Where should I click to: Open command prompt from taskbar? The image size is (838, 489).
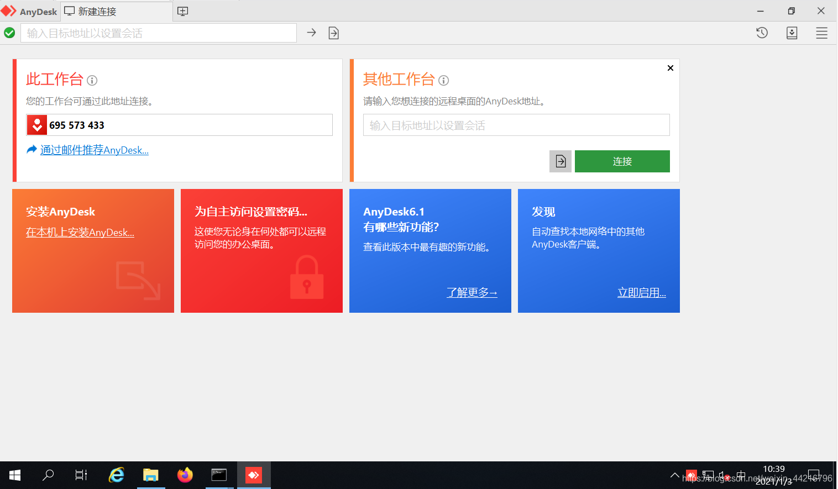[219, 475]
